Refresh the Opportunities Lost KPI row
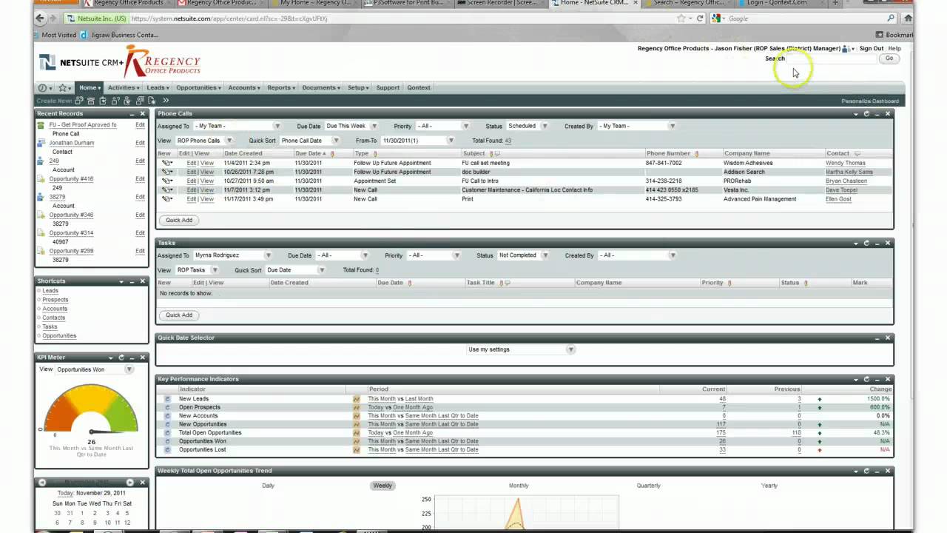947x533 pixels. [167, 450]
